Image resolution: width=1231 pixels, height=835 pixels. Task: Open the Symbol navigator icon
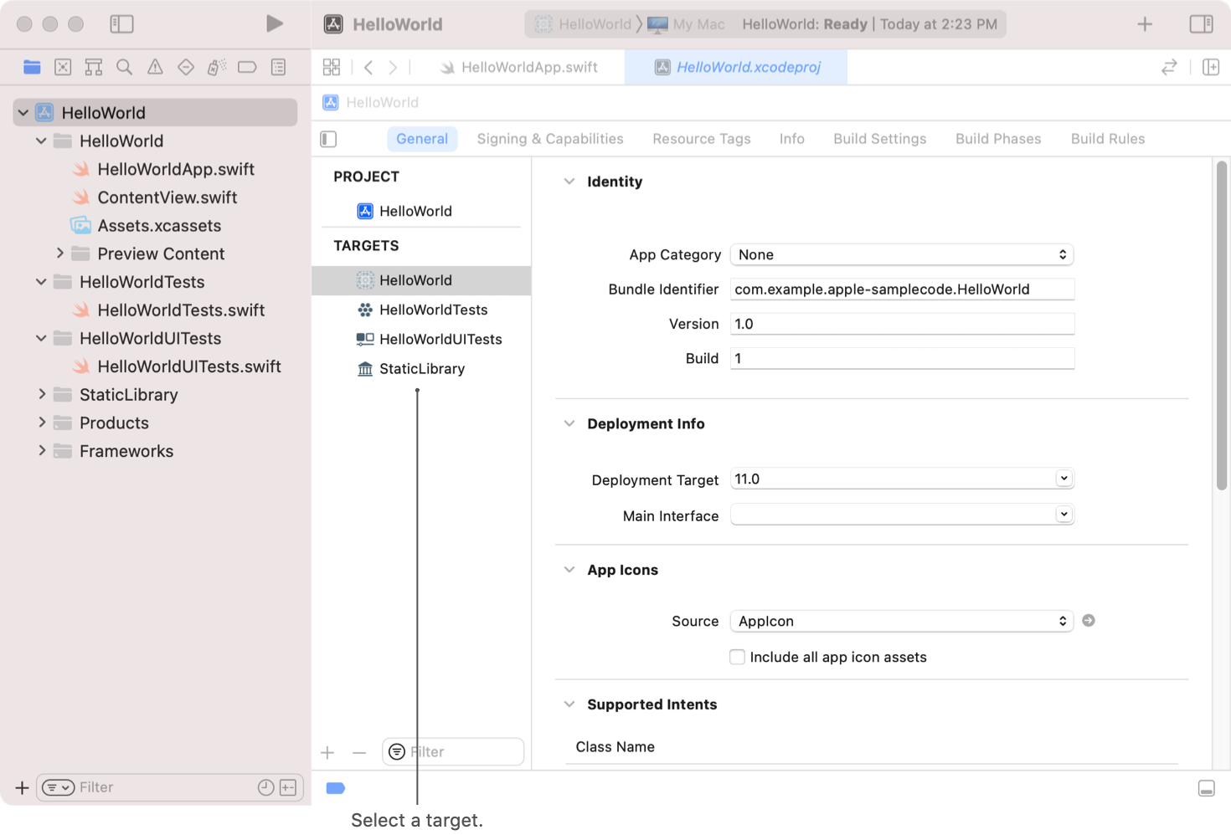click(94, 67)
